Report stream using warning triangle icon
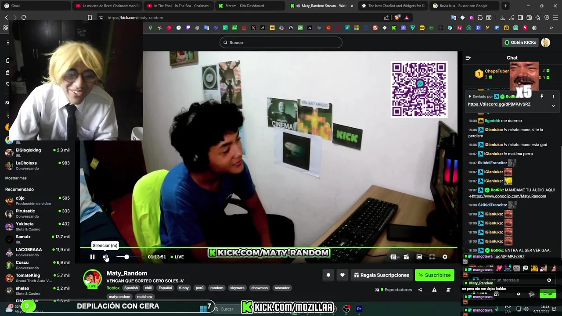 pos(434,290)
